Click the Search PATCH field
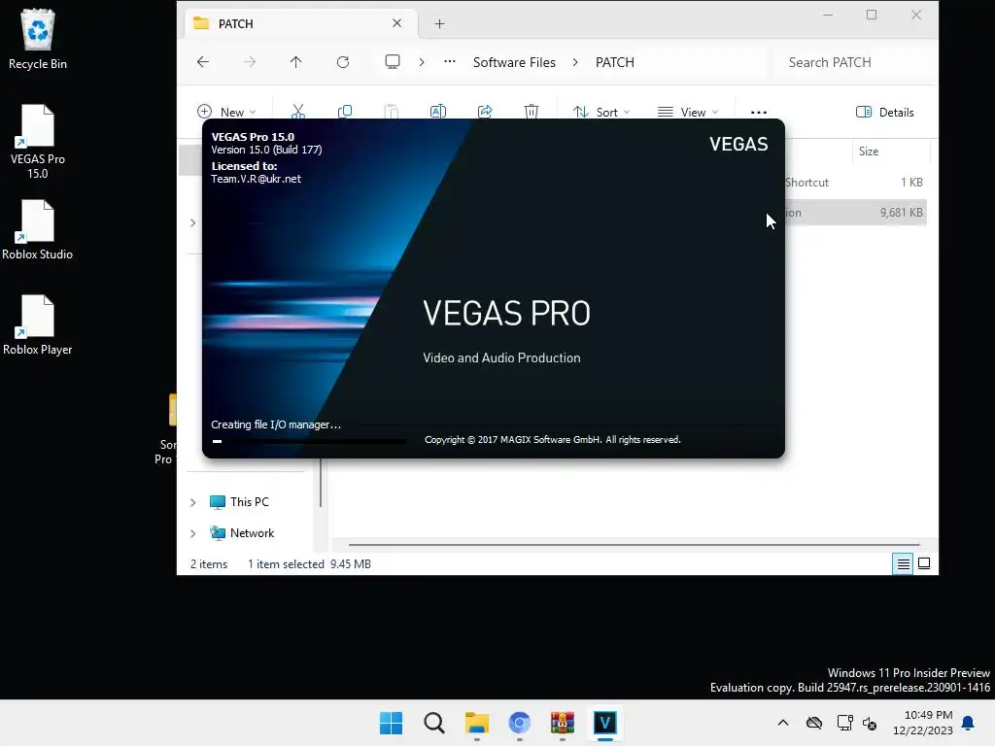Image resolution: width=995 pixels, height=746 pixels. pos(852,62)
